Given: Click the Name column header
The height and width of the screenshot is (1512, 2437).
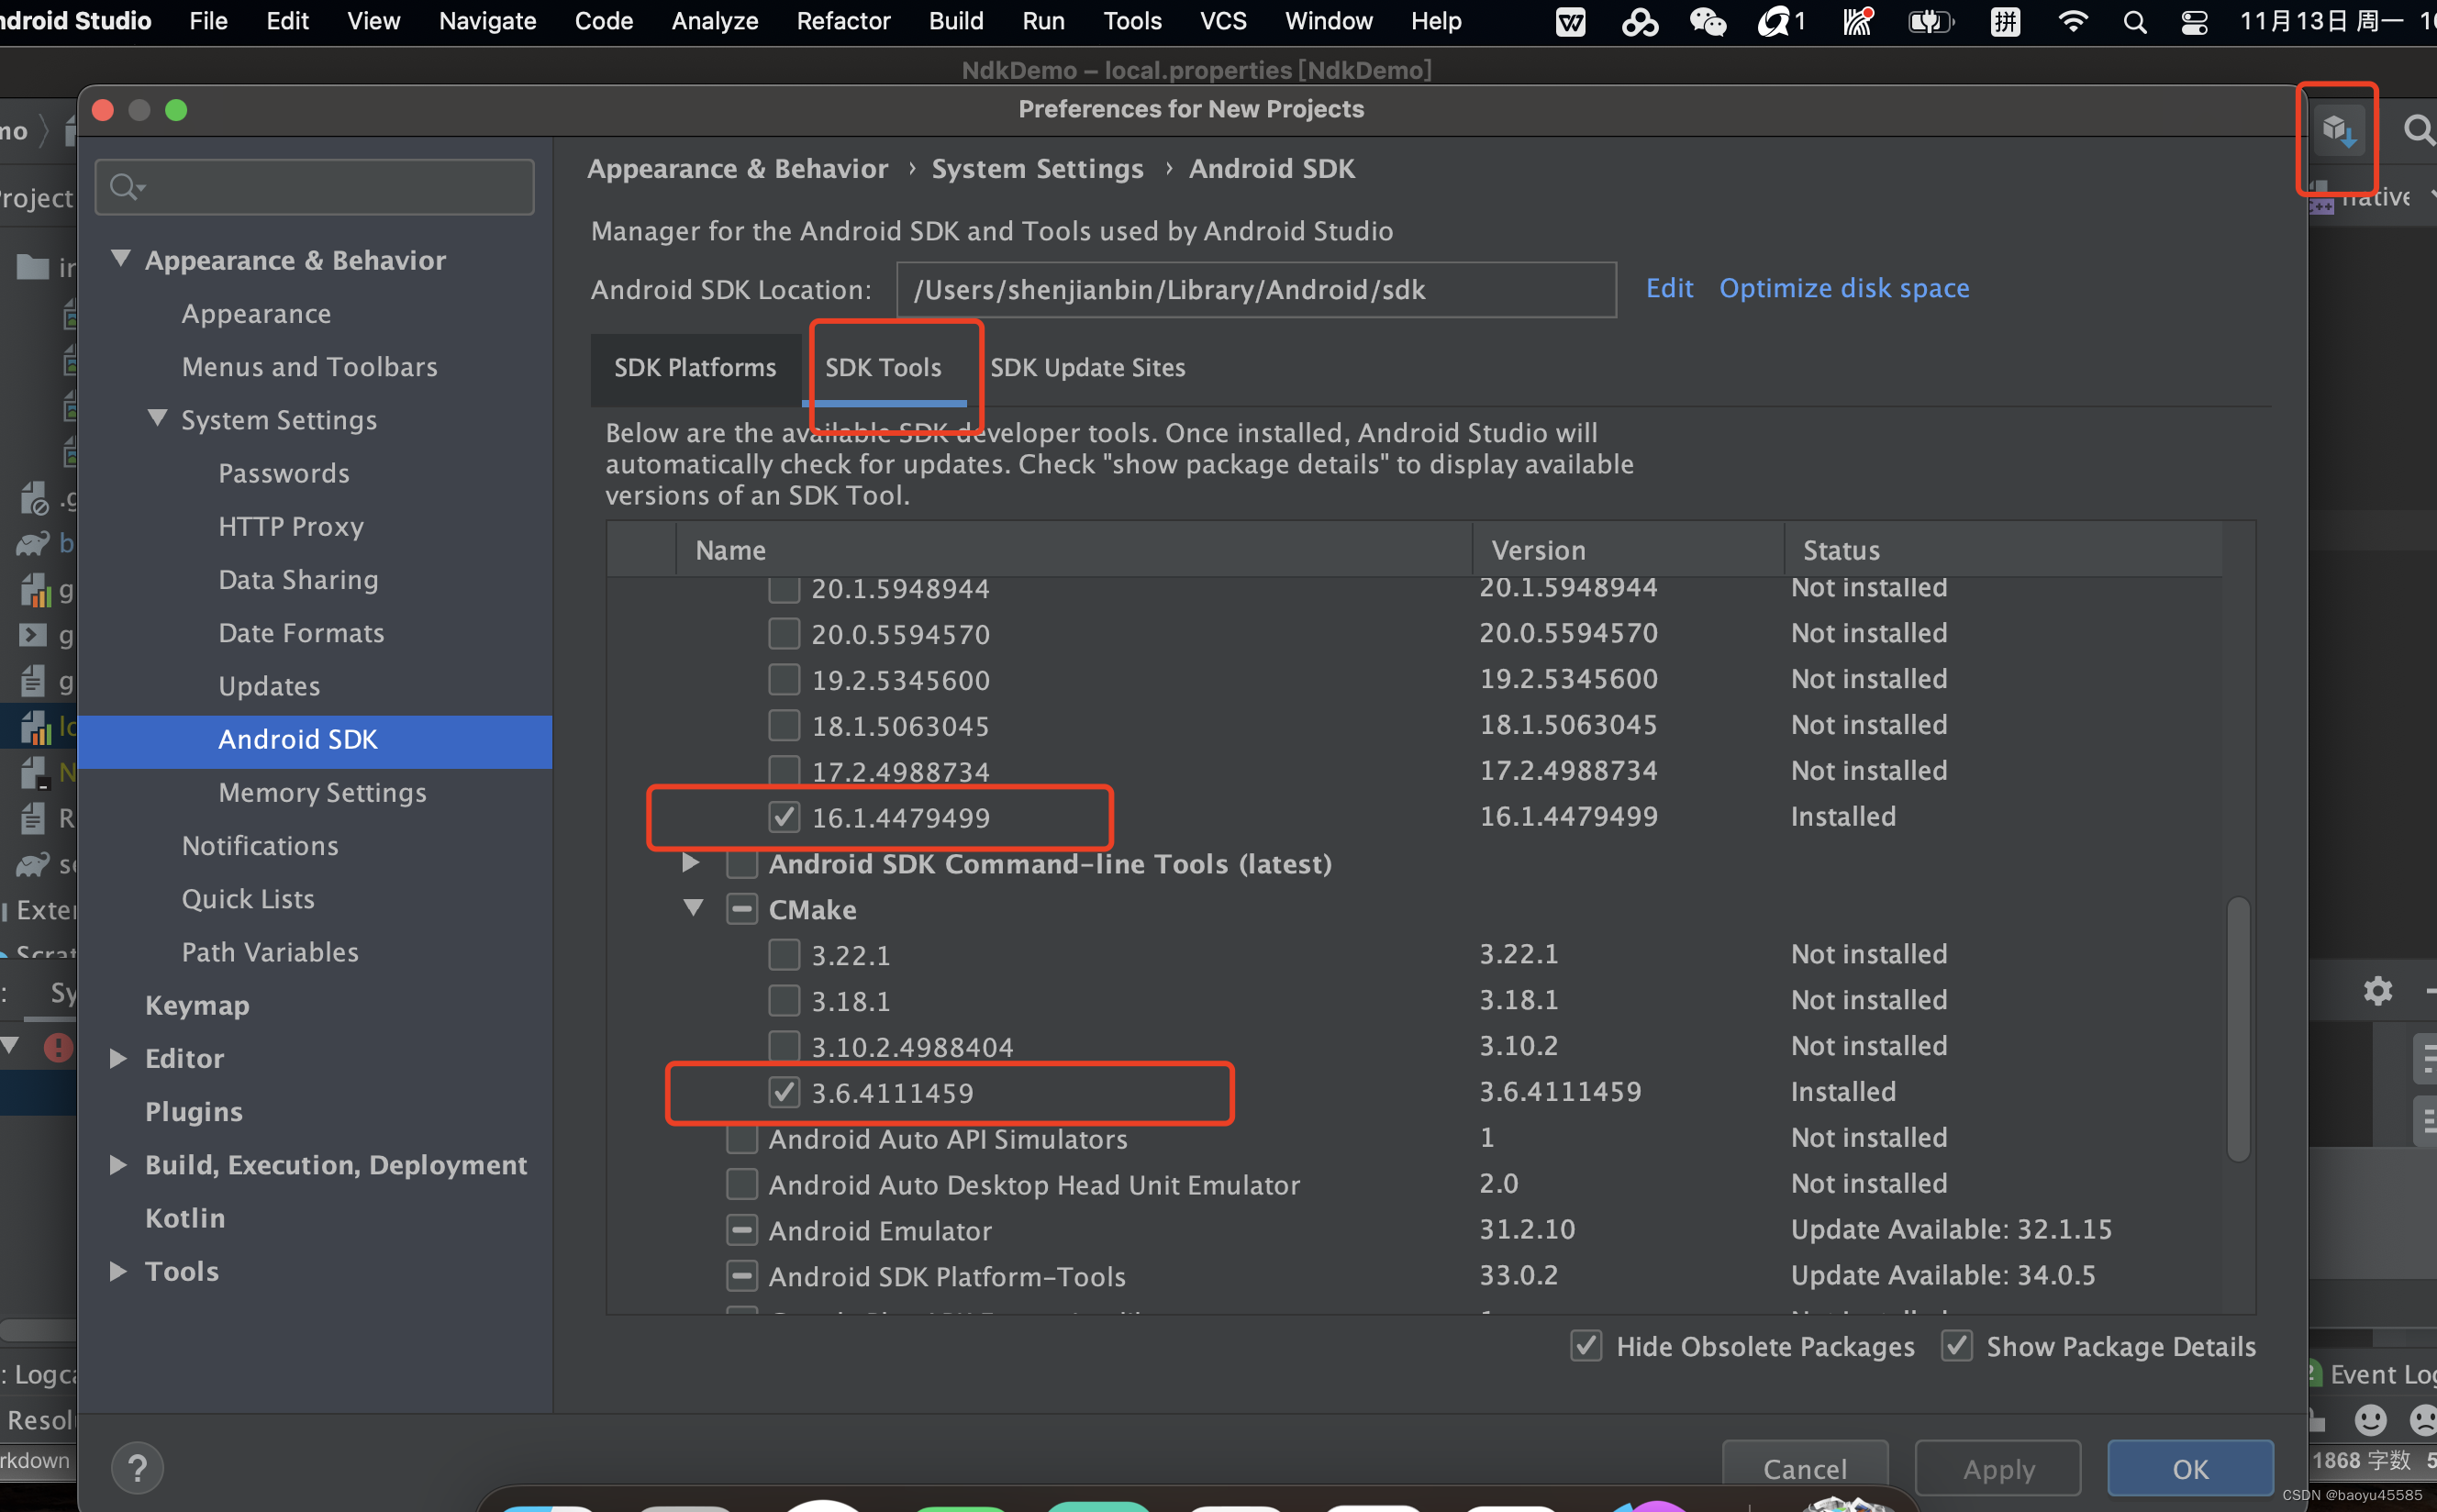Looking at the screenshot, I should [1073, 550].
